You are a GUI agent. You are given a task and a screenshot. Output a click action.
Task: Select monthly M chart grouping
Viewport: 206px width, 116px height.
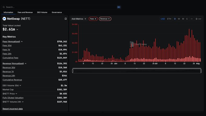[x=183, y=19]
